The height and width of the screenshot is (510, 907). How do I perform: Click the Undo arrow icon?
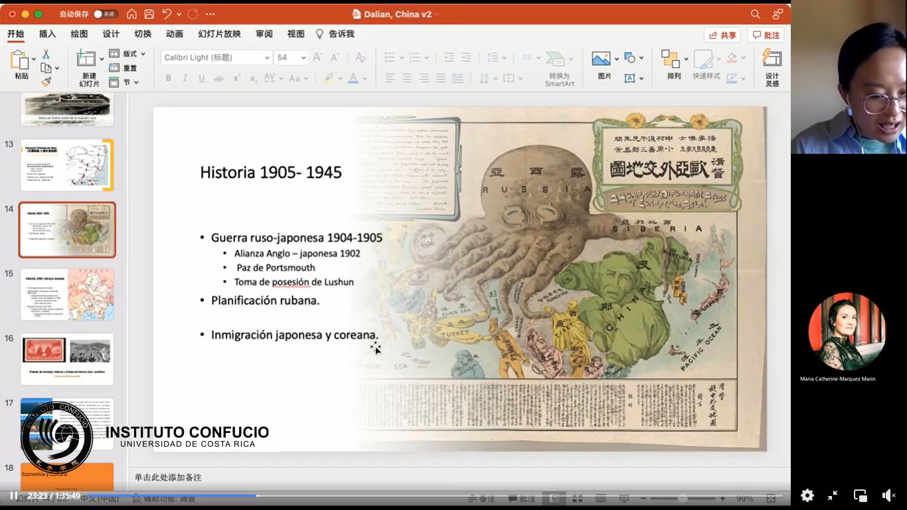coord(166,14)
